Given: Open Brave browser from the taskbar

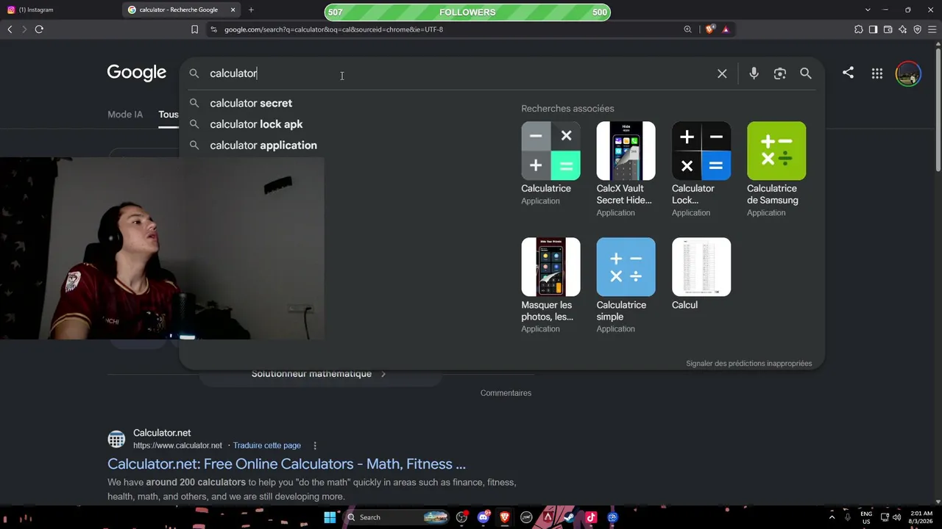Looking at the screenshot, I should (x=505, y=517).
